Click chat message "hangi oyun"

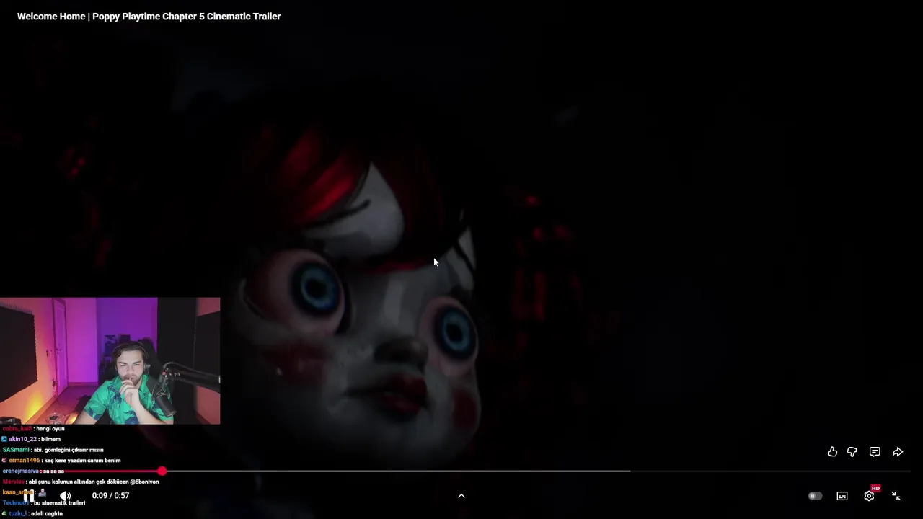click(x=49, y=428)
